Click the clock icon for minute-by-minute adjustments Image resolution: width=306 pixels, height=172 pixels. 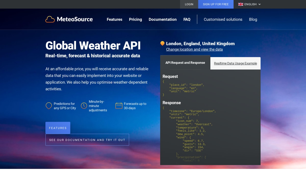(84, 106)
